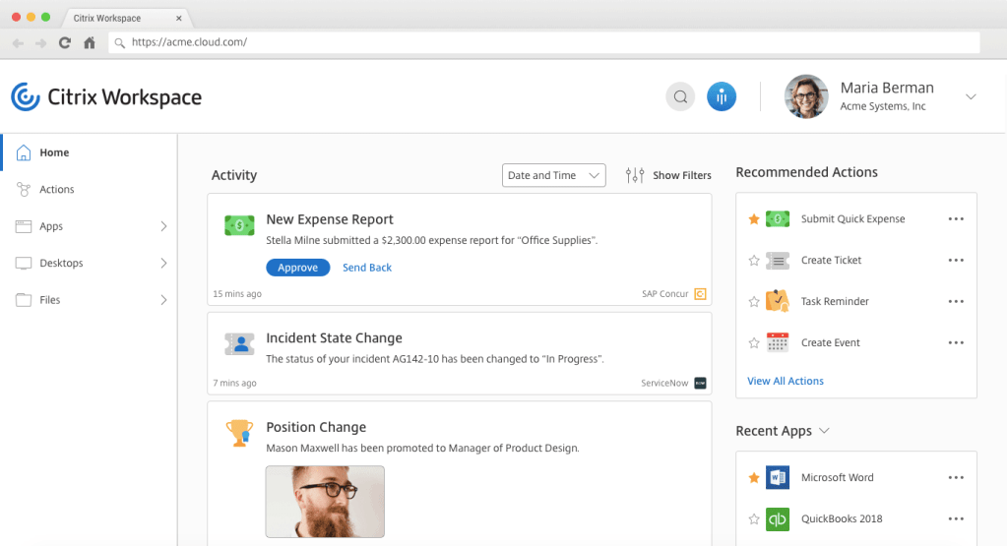Click the Microsoft Word app icon
The width and height of the screenshot is (1007, 546).
coord(778,478)
